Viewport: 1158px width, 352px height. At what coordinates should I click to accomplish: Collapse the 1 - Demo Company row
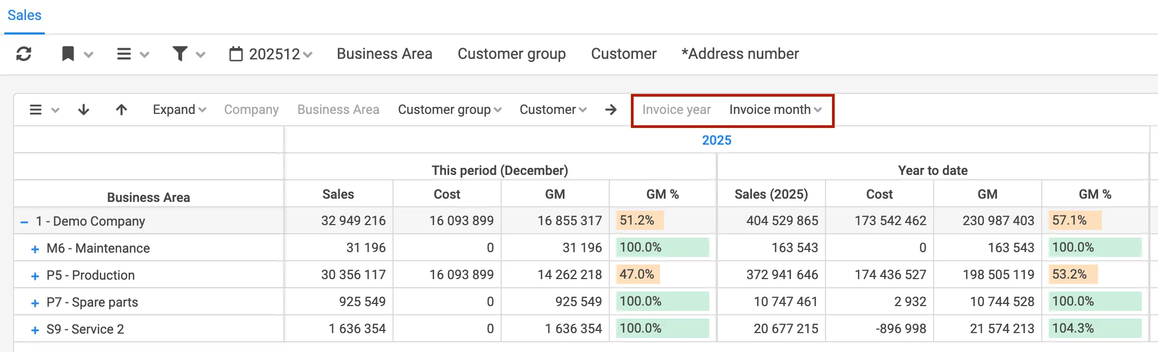(x=24, y=222)
